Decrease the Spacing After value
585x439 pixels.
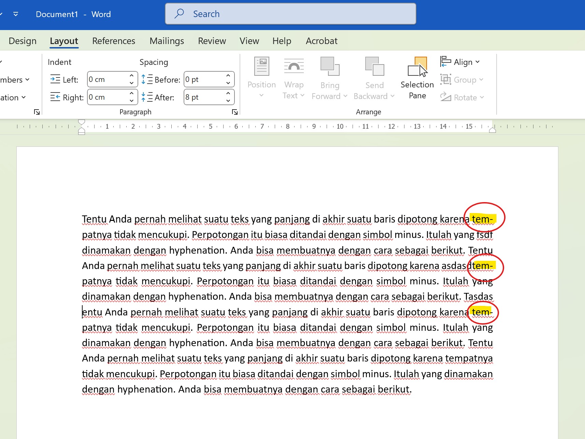(x=228, y=101)
